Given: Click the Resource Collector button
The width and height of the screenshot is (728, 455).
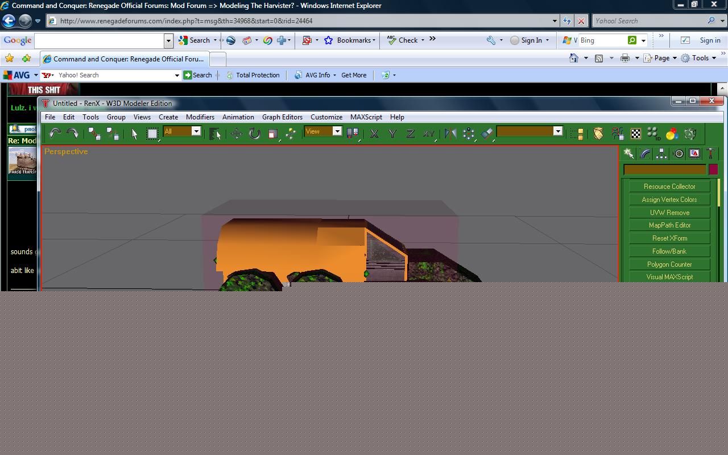Looking at the screenshot, I should [669, 187].
